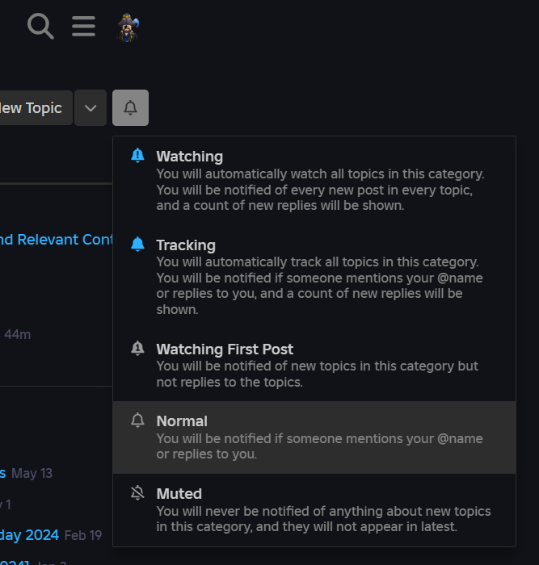The image size is (539, 565).
Task: Click the 44m activity timestamp
Action: 17,334
